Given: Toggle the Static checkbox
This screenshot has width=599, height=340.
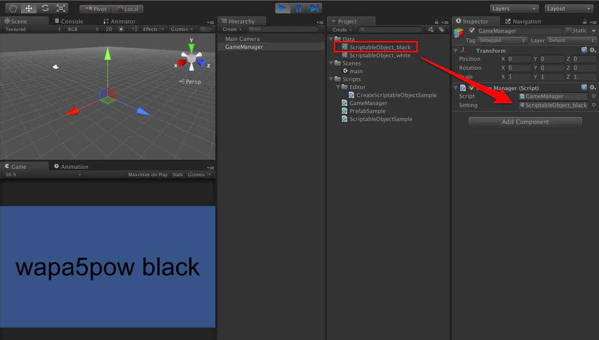Looking at the screenshot, I should click(569, 31).
